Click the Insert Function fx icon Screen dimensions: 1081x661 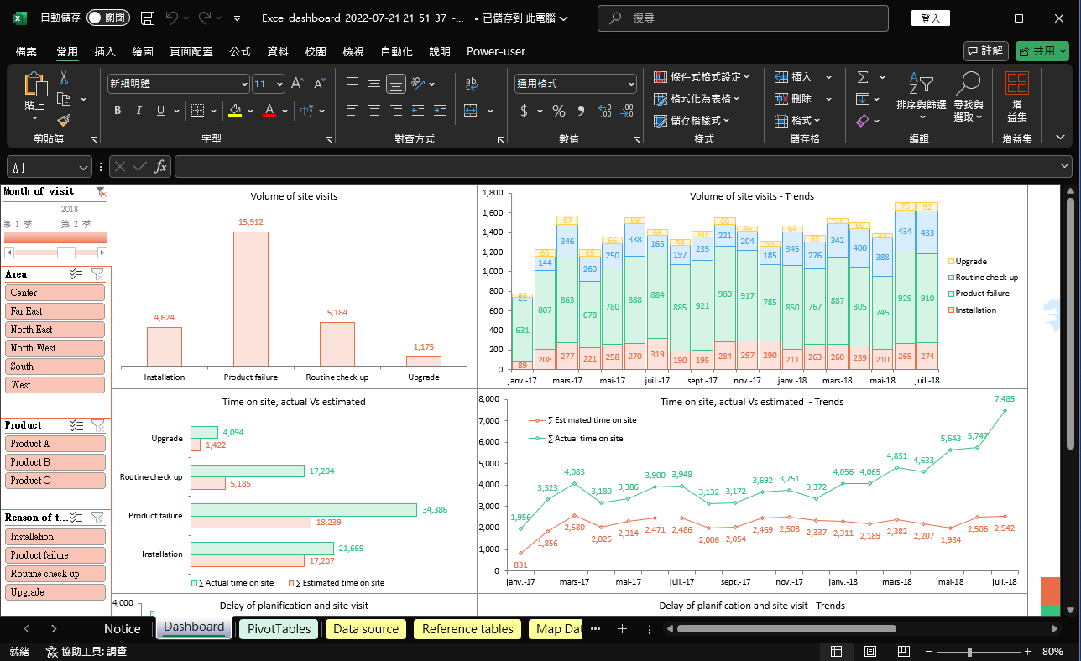pyautogui.click(x=159, y=166)
